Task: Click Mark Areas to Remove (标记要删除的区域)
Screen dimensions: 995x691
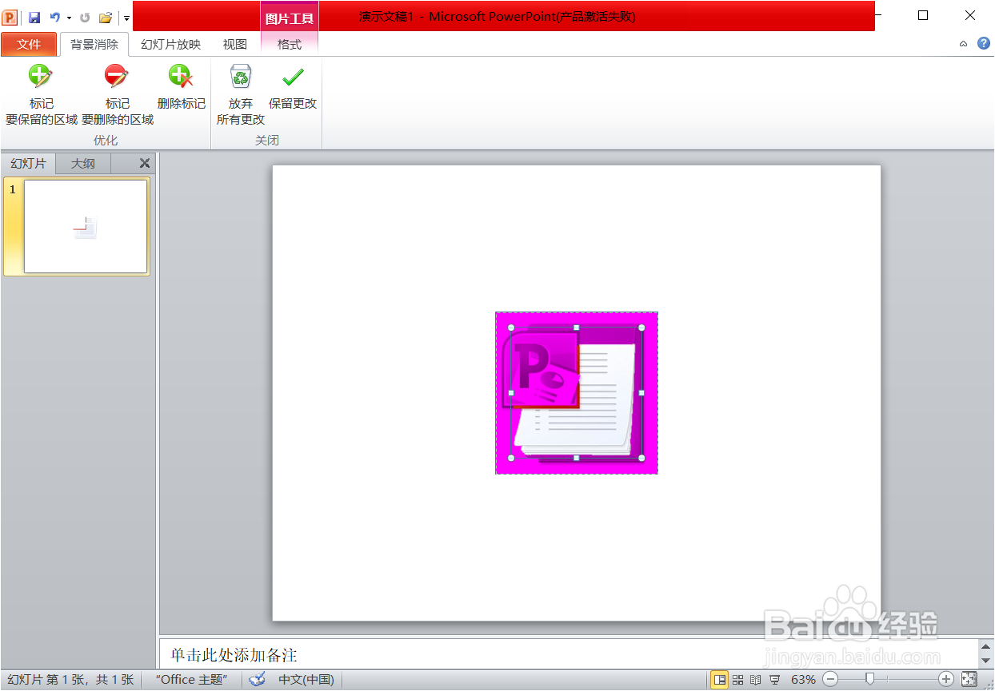Action: pos(117,95)
